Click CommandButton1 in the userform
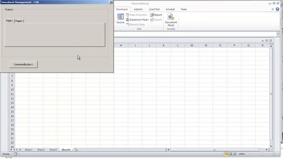This screenshot has height=159, width=283. coord(23,64)
